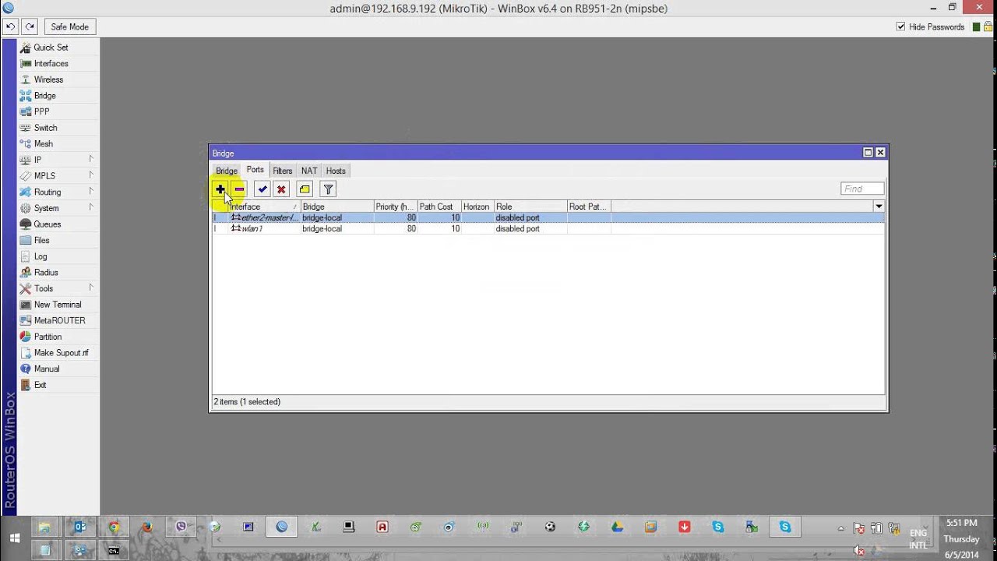
Task: Select the ether2-master port row
Action: point(548,217)
